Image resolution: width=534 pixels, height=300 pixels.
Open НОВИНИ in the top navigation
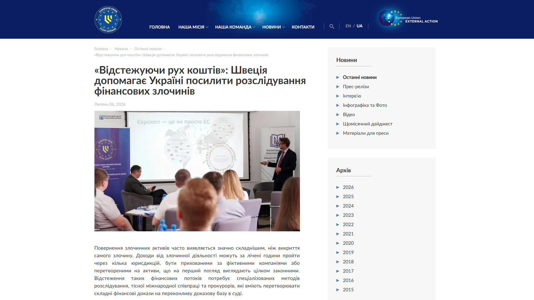pos(271,27)
